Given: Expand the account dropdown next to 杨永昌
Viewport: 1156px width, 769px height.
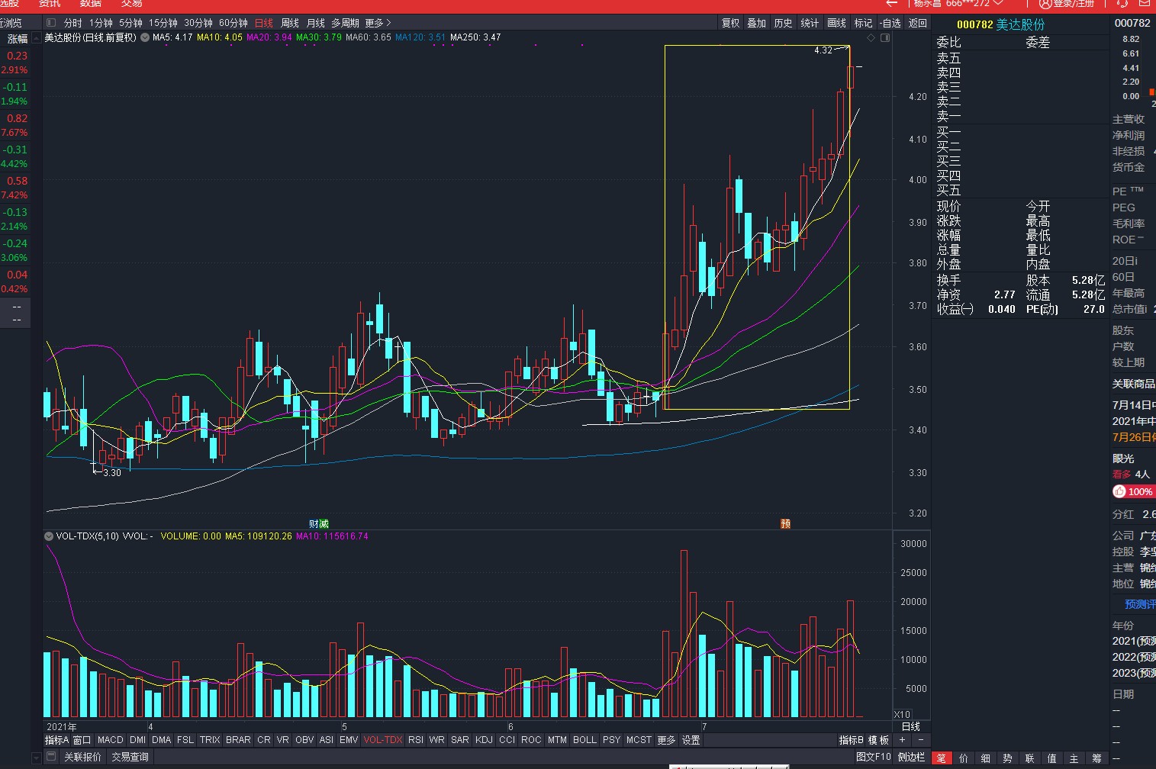Looking at the screenshot, I should 999,3.
